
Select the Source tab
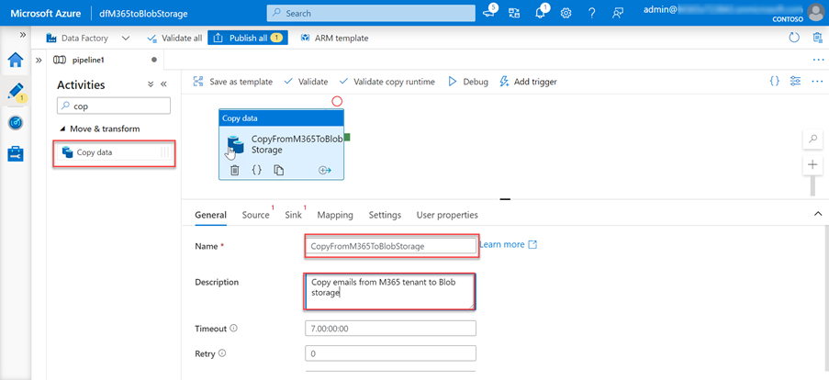click(256, 215)
